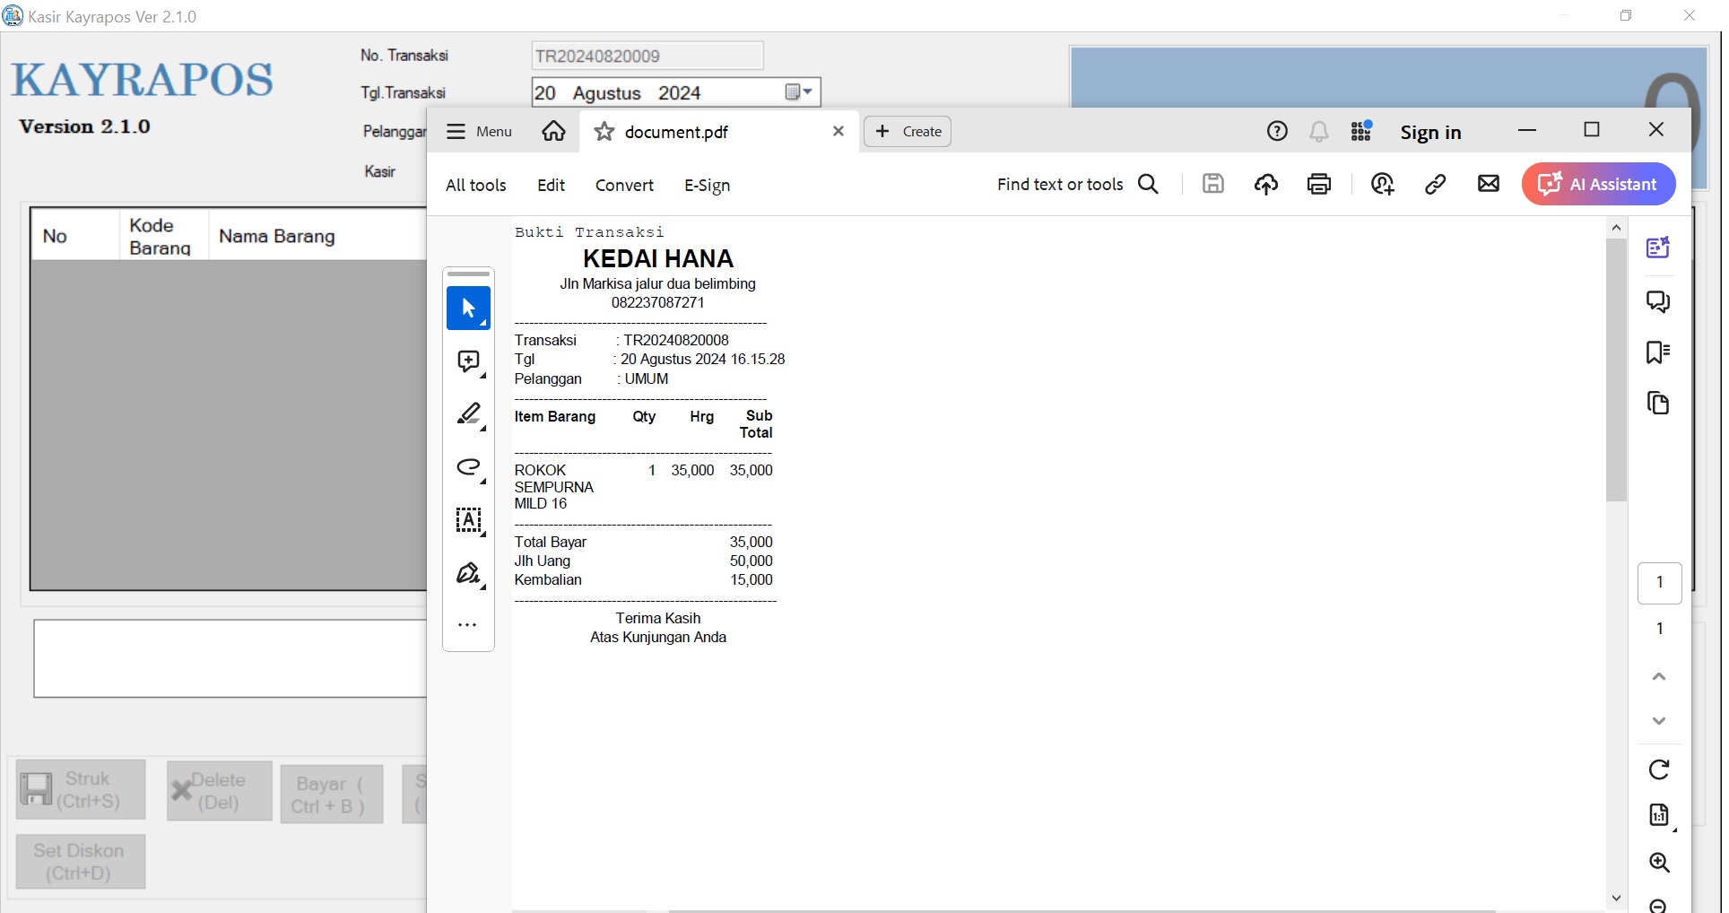
Task: Go to previous page chevron
Action: (1658, 676)
